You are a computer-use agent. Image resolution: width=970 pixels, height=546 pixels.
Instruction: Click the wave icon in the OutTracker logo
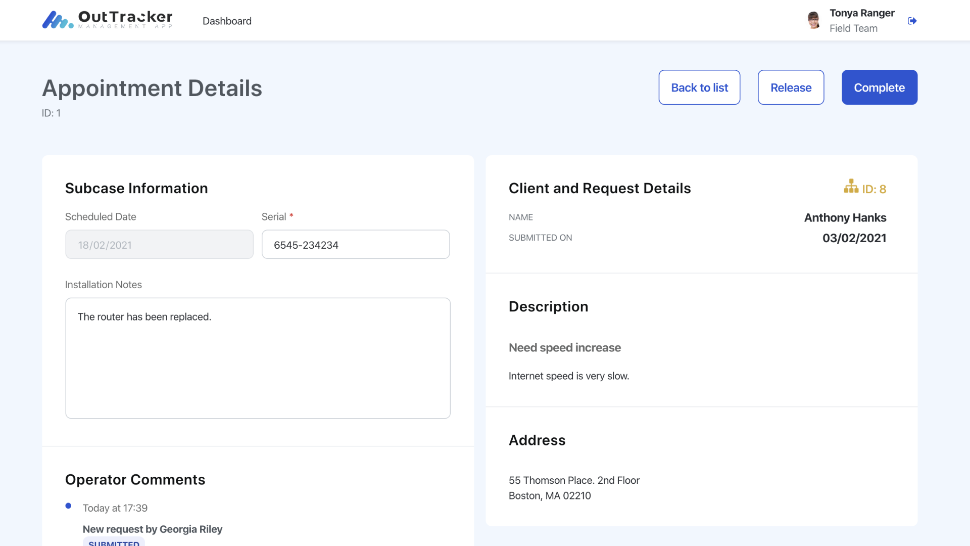point(57,19)
